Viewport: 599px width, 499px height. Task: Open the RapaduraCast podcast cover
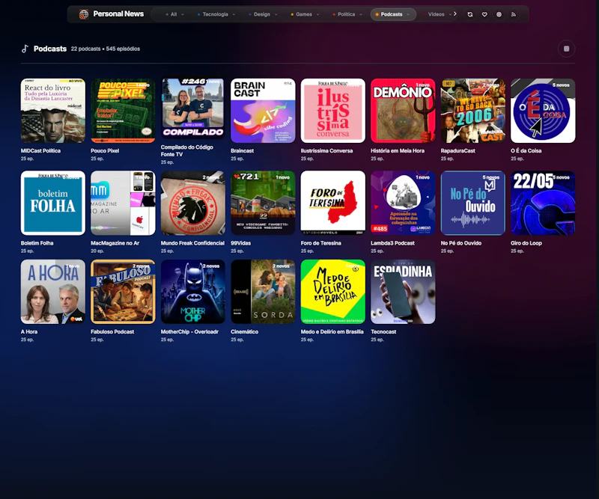tap(473, 111)
